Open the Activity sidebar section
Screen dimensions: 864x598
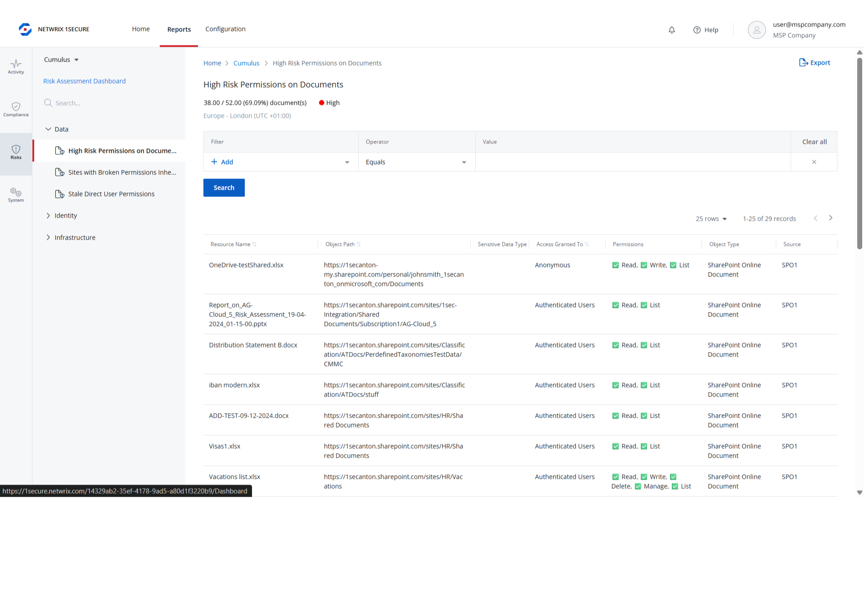coord(16,67)
